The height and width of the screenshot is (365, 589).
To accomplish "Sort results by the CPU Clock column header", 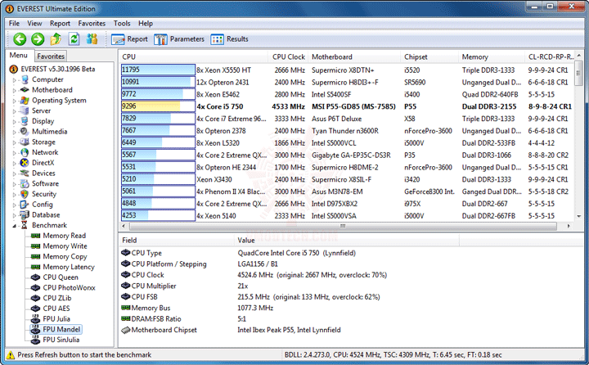I will (289, 56).
